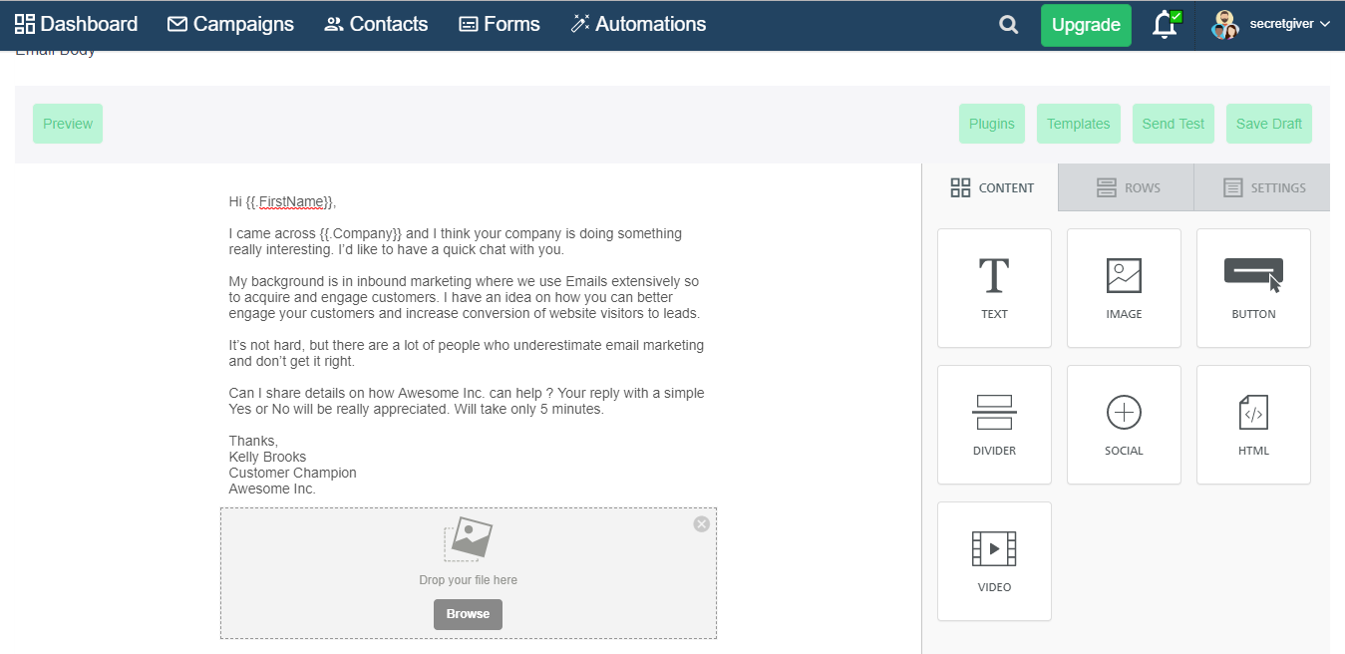Click the 'Drop your file here' text

click(x=468, y=580)
